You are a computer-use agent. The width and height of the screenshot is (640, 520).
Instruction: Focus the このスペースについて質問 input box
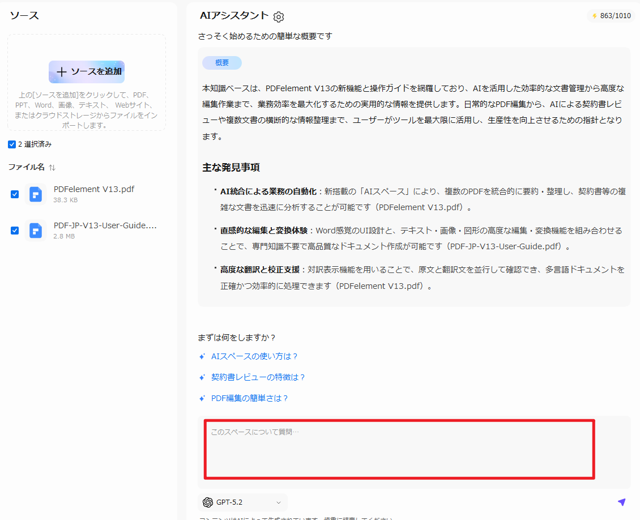[400, 449]
